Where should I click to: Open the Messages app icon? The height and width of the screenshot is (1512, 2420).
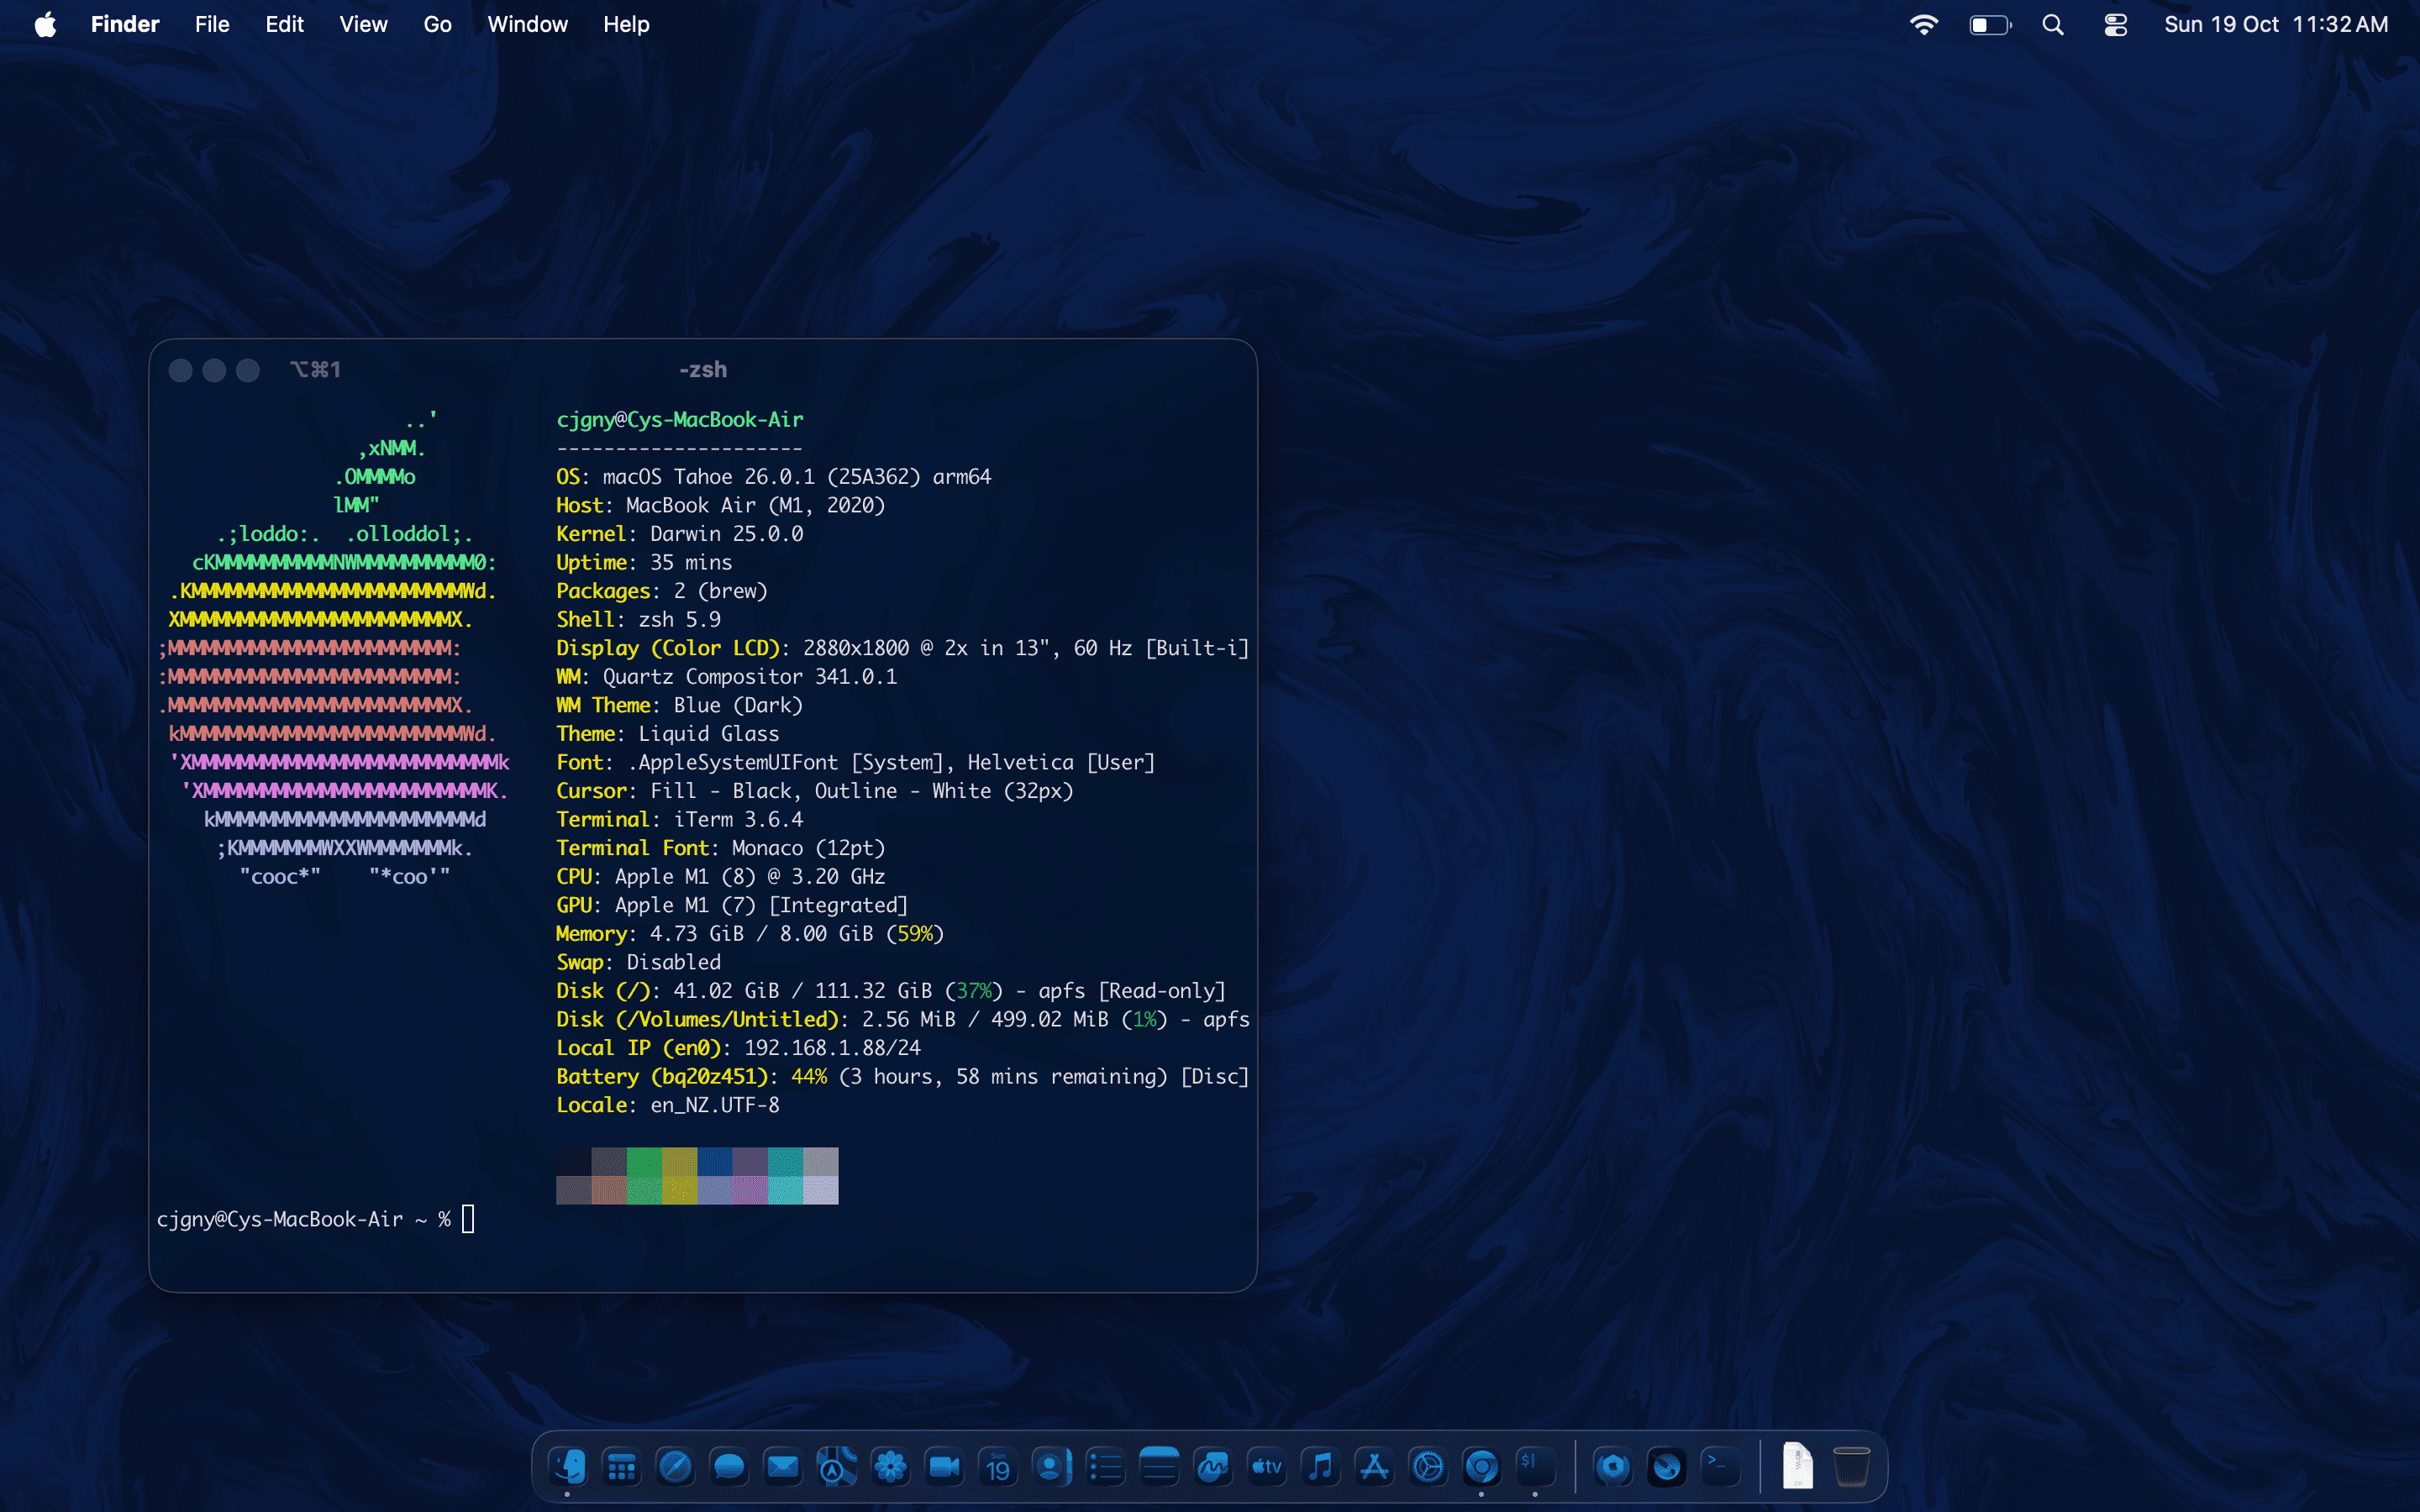point(729,1466)
